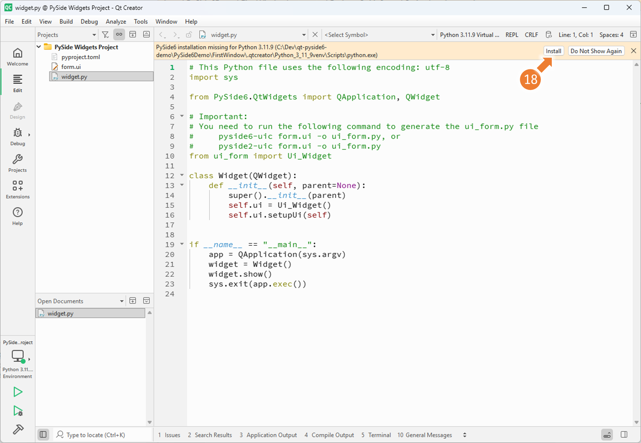Close the widget.py document
Screen dimensions: 641x443
[x=315, y=35]
